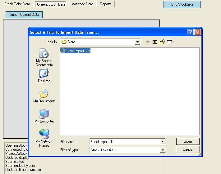Expand the File name dropdown arrow
Screen dimensions: 221x174
[x=162, y=142]
